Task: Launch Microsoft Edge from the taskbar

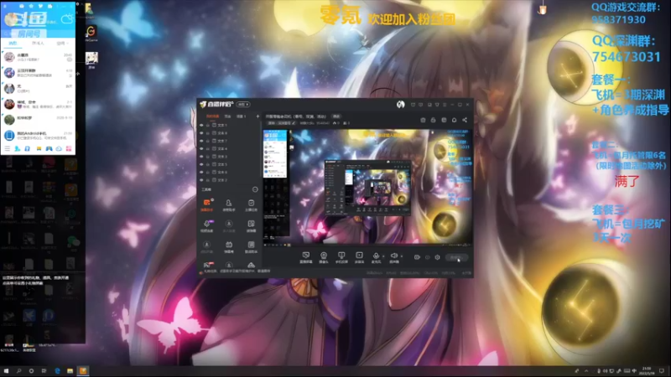Action: (x=57, y=371)
